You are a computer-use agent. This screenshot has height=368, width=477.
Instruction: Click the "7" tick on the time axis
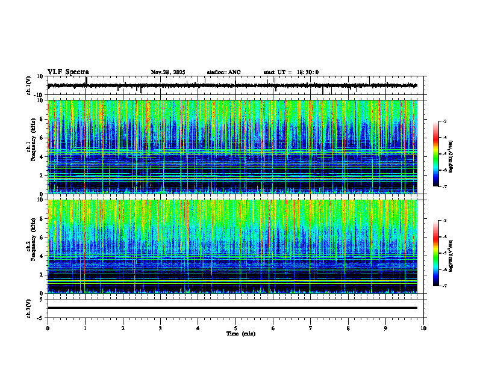(x=311, y=328)
